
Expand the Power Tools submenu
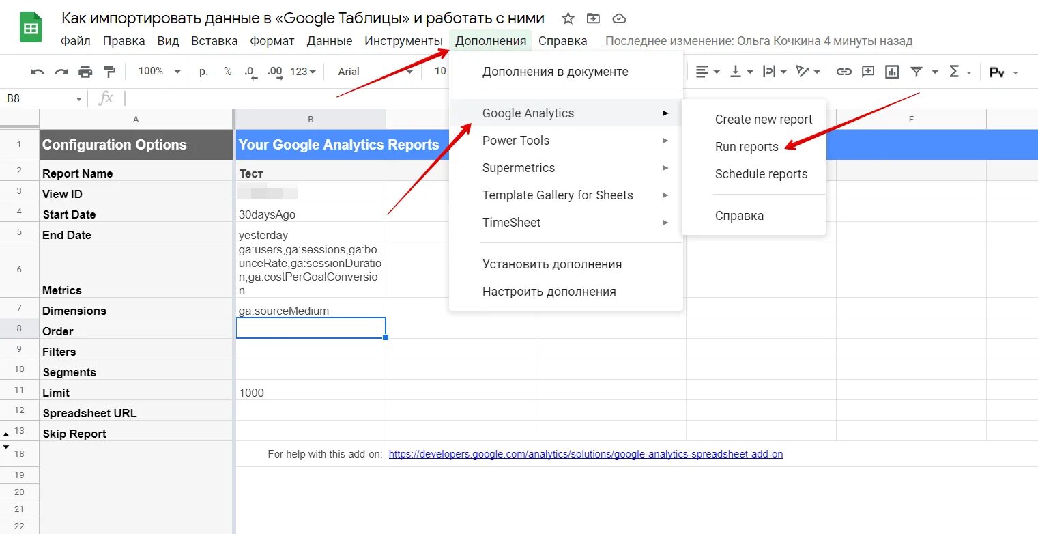click(x=566, y=141)
